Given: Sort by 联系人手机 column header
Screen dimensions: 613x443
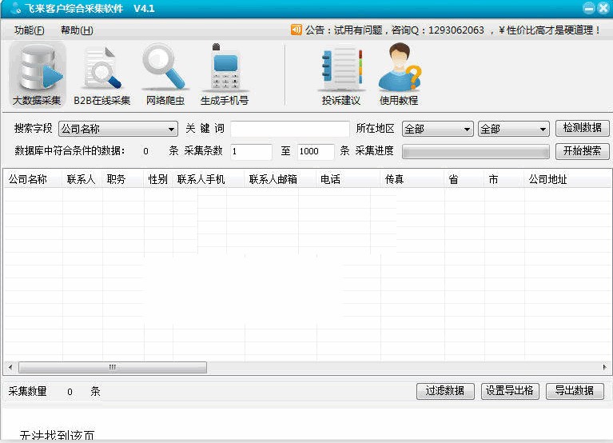Looking at the screenshot, I should 209,179.
